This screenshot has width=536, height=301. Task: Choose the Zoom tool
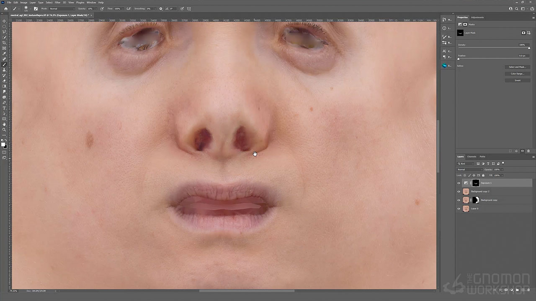pos(4,130)
